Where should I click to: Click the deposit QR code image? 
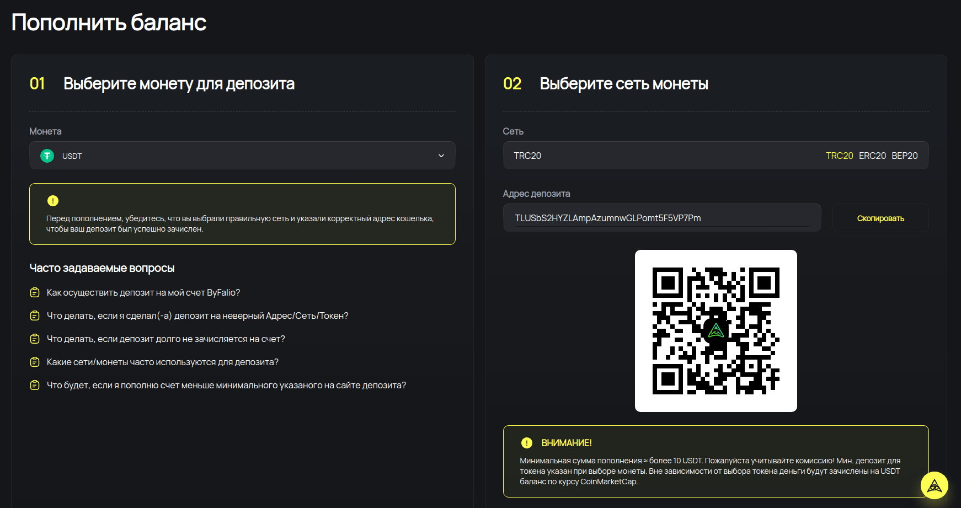tap(716, 331)
